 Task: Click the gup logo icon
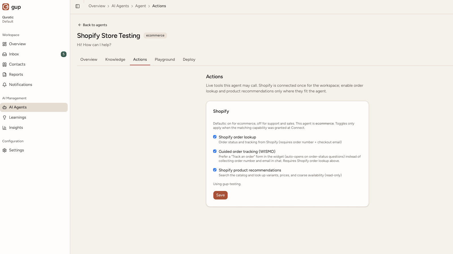(6, 7)
